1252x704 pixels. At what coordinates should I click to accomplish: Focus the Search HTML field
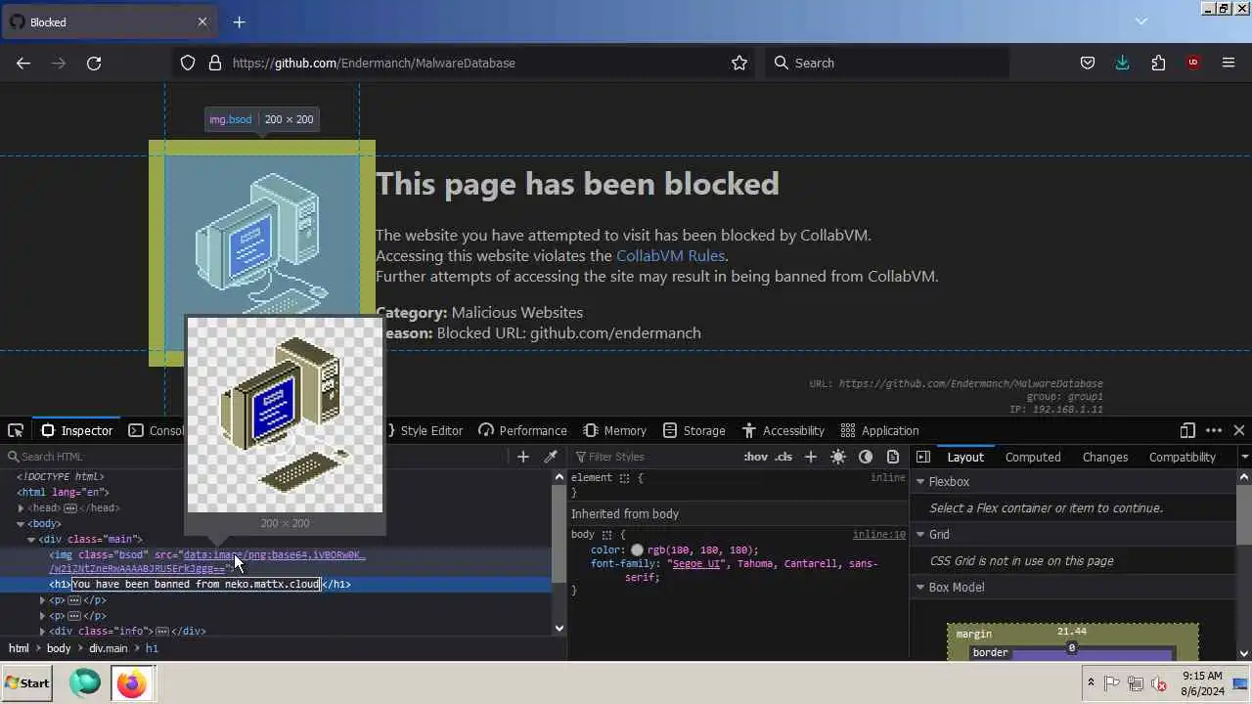pyautogui.click(x=254, y=457)
